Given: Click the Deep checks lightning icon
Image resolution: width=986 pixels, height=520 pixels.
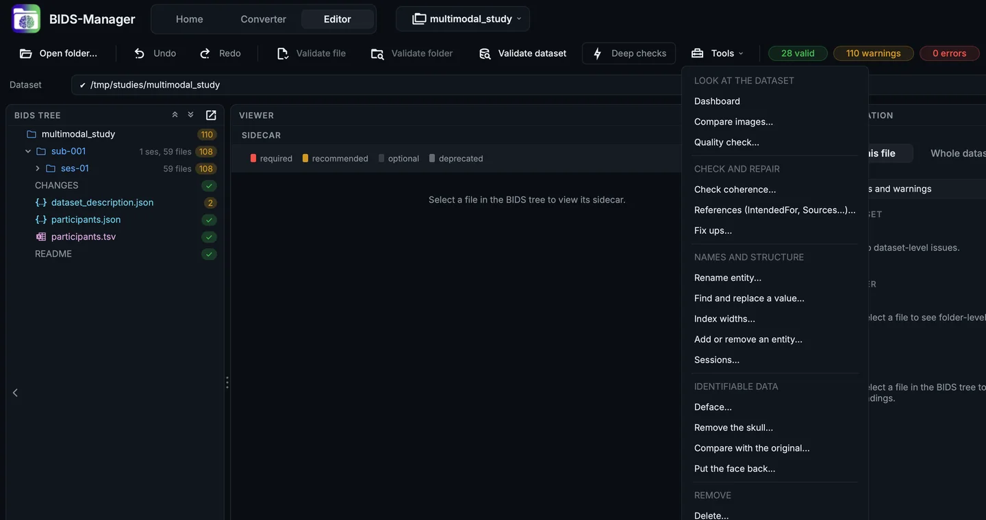Looking at the screenshot, I should 597,53.
